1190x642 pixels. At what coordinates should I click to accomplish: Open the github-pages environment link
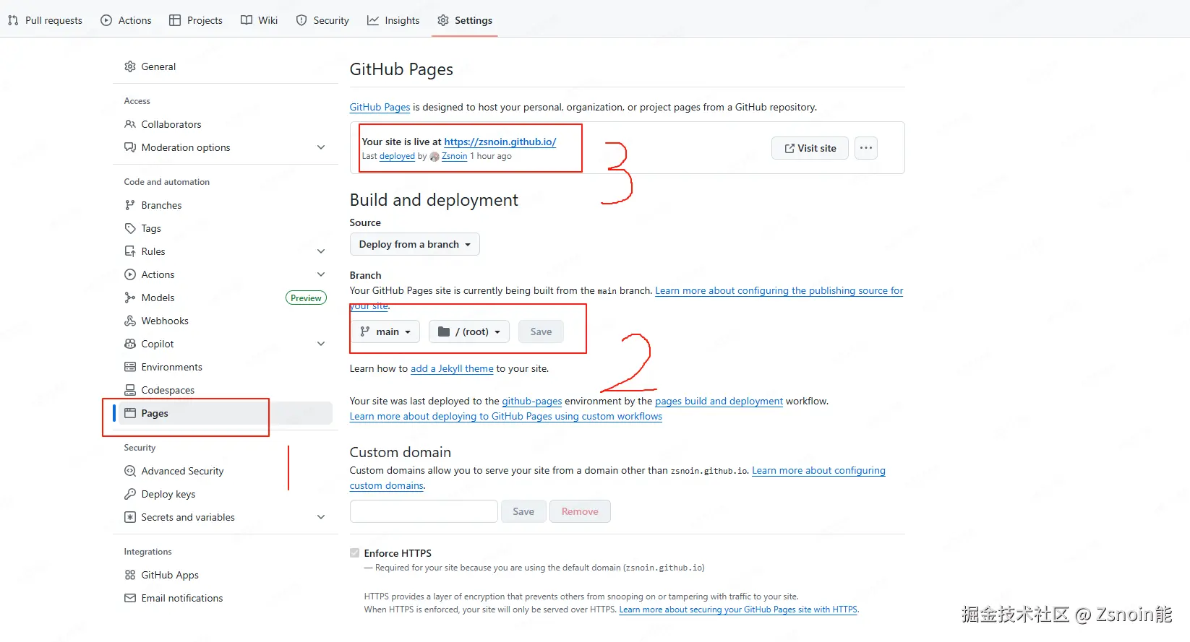(x=532, y=401)
